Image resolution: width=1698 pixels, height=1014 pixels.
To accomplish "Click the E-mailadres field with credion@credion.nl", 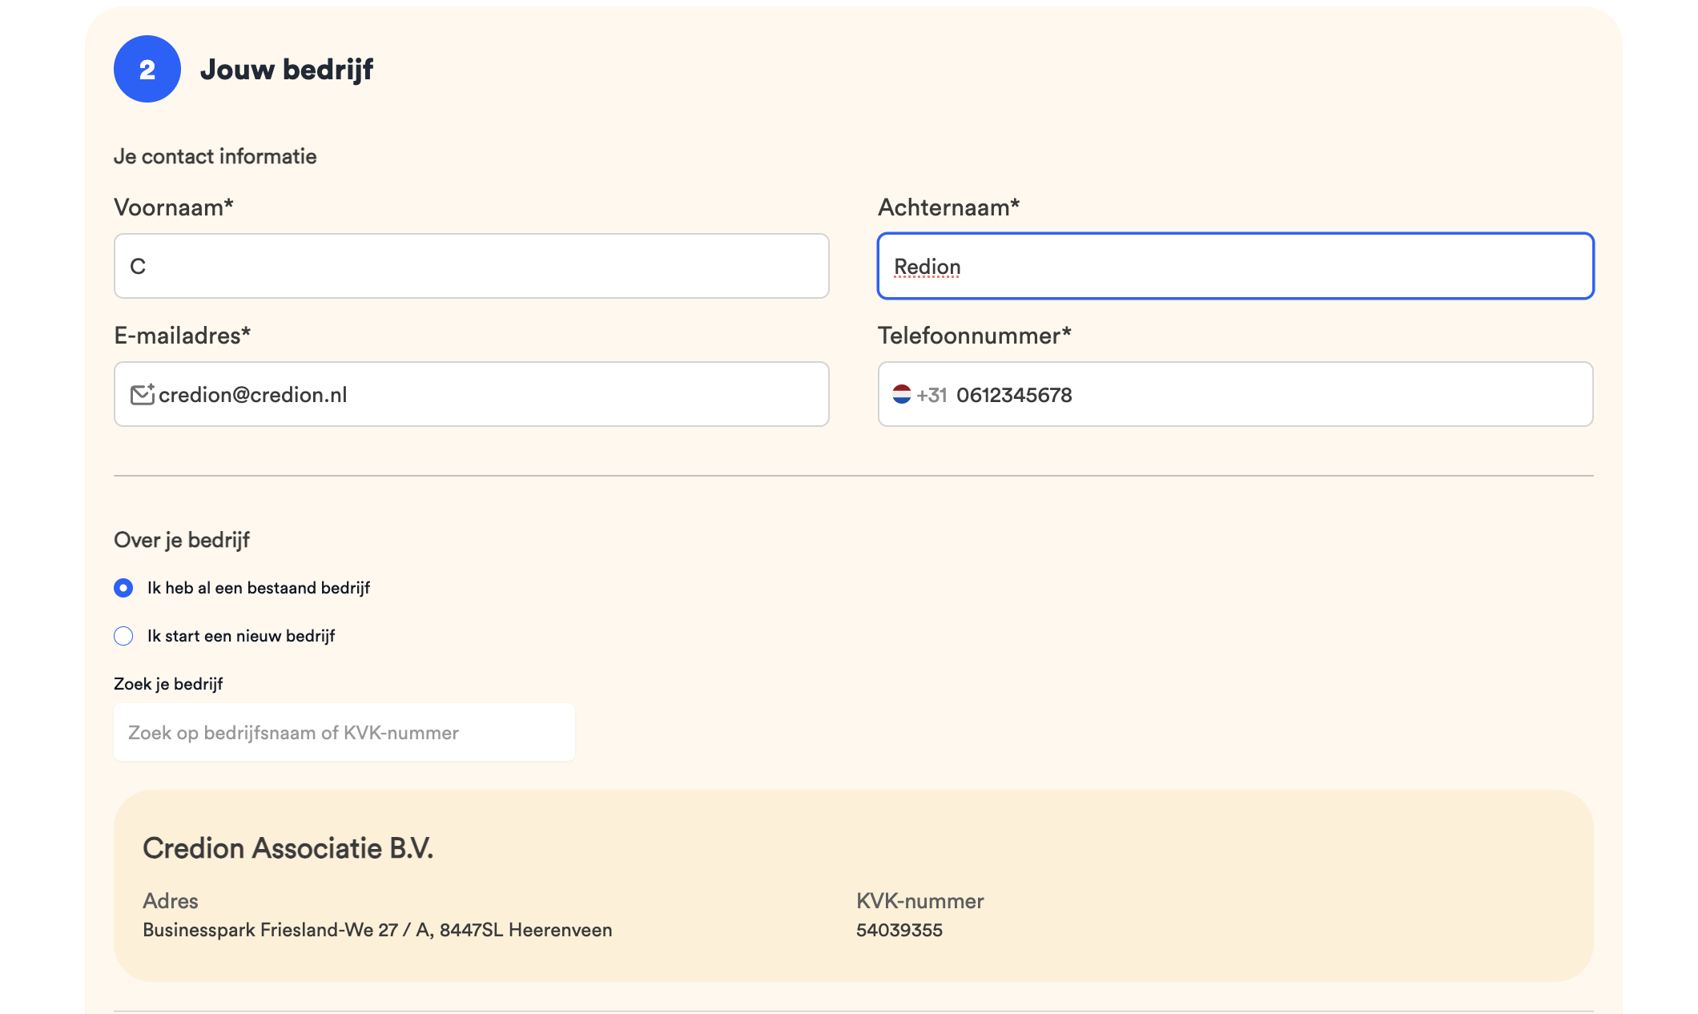I will pyautogui.click(x=471, y=394).
